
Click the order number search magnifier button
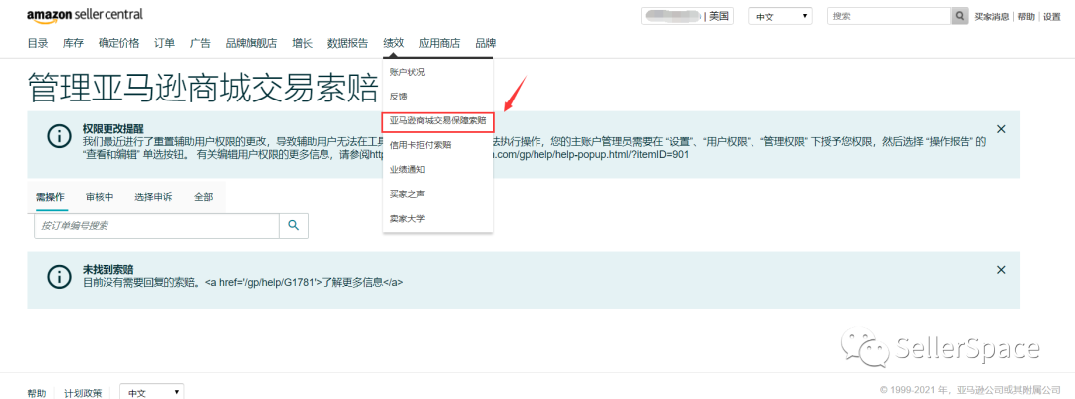pyautogui.click(x=294, y=225)
